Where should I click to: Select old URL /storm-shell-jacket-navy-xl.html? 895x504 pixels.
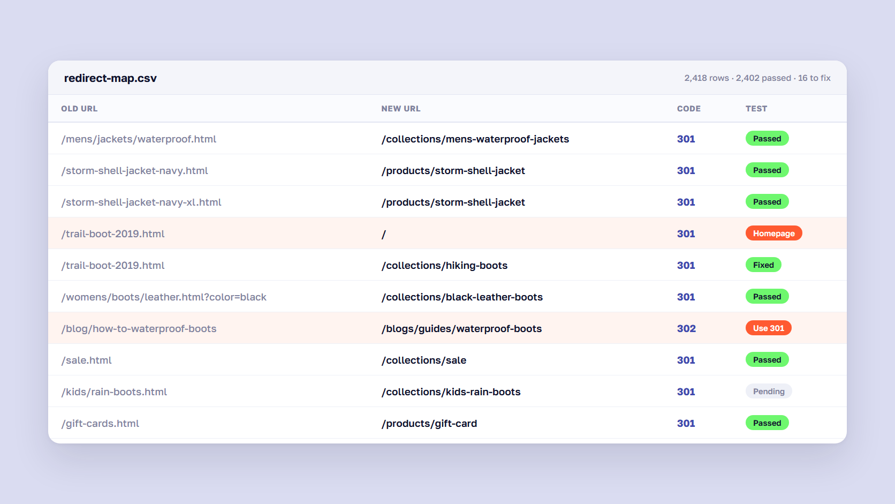(x=141, y=202)
